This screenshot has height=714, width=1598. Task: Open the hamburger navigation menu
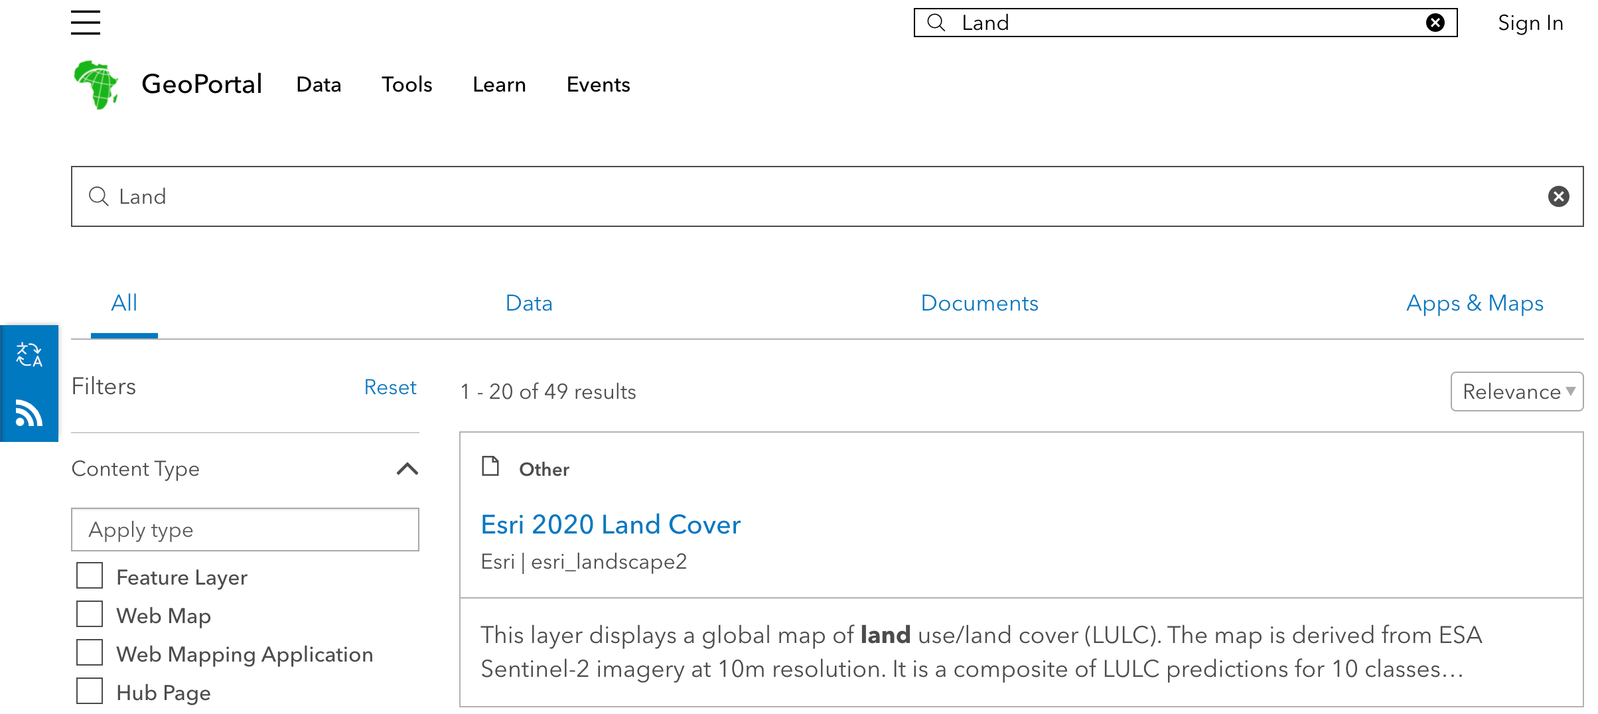pos(86,23)
